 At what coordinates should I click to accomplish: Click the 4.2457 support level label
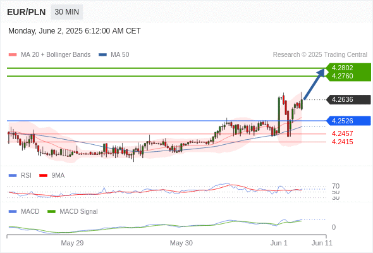342,133
